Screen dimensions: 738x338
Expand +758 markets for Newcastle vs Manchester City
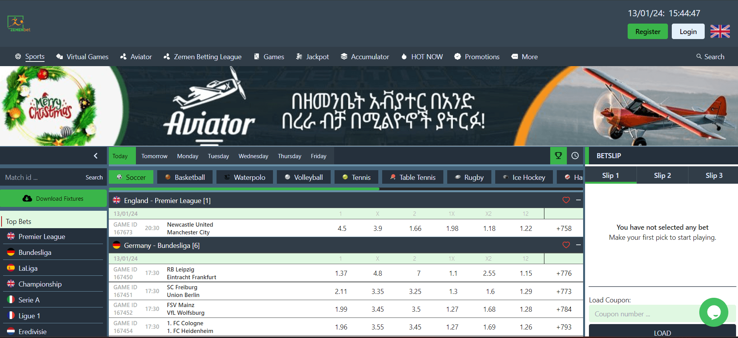pos(564,228)
